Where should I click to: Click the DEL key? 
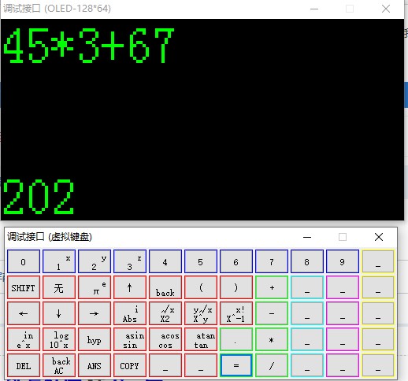pos(24,365)
